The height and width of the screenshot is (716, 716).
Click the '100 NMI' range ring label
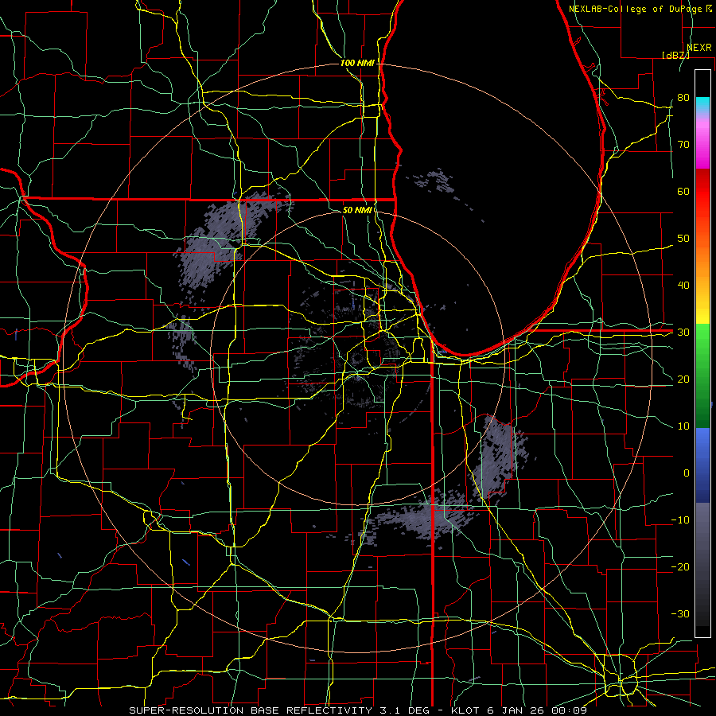click(357, 63)
